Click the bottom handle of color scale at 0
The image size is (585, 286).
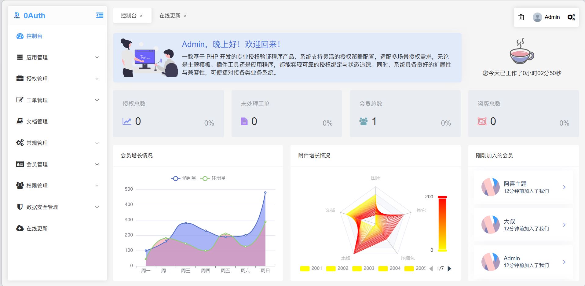tap(442, 251)
